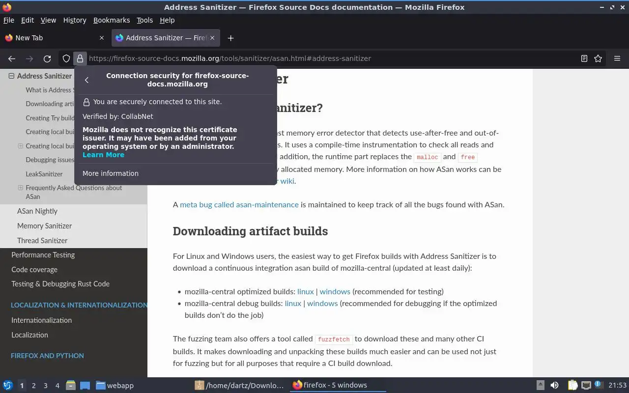629x393 pixels.
Task: Open the Firefox hamburger application menu
Action: pyautogui.click(x=617, y=58)
